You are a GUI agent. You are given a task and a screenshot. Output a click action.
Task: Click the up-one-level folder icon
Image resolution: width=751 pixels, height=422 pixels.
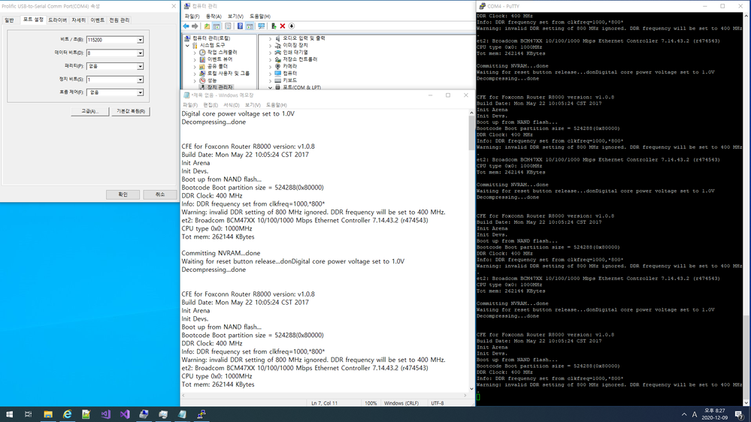[207, 26]
